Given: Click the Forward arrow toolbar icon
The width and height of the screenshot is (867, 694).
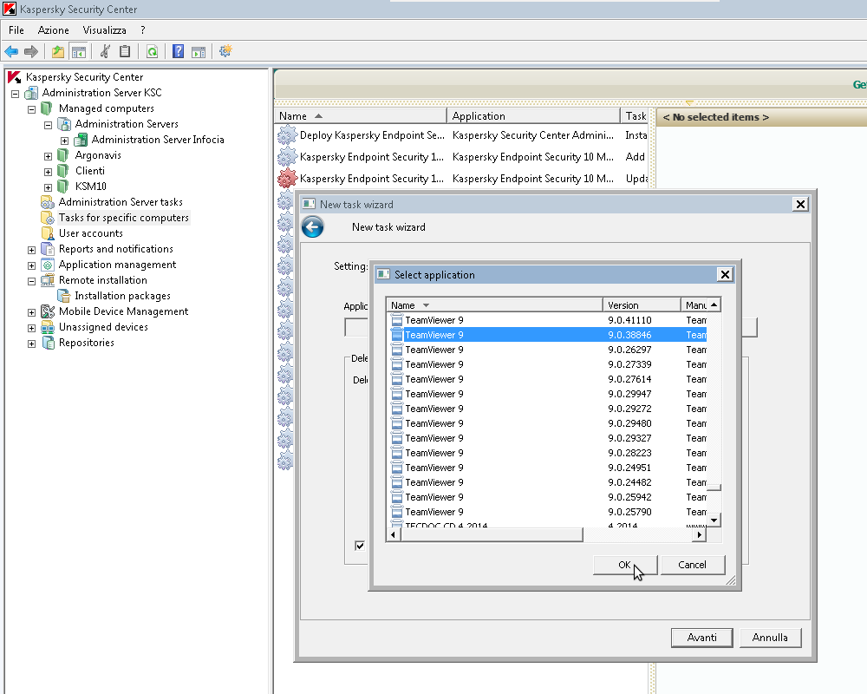Looking at the screenshot, I should [x=31, y=51].
